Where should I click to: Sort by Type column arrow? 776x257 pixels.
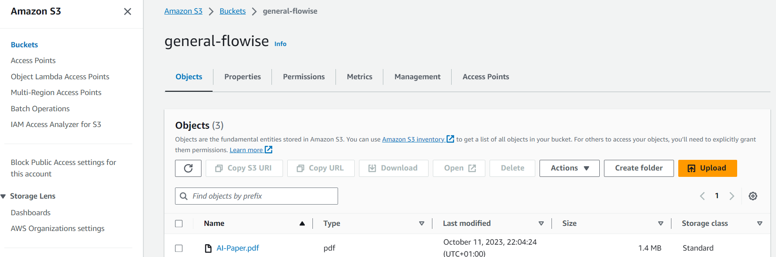coord(422,223)
